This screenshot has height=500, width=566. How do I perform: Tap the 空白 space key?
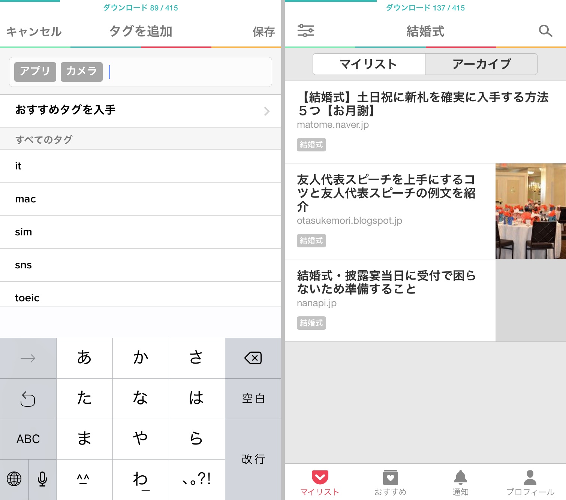(253, 398)
